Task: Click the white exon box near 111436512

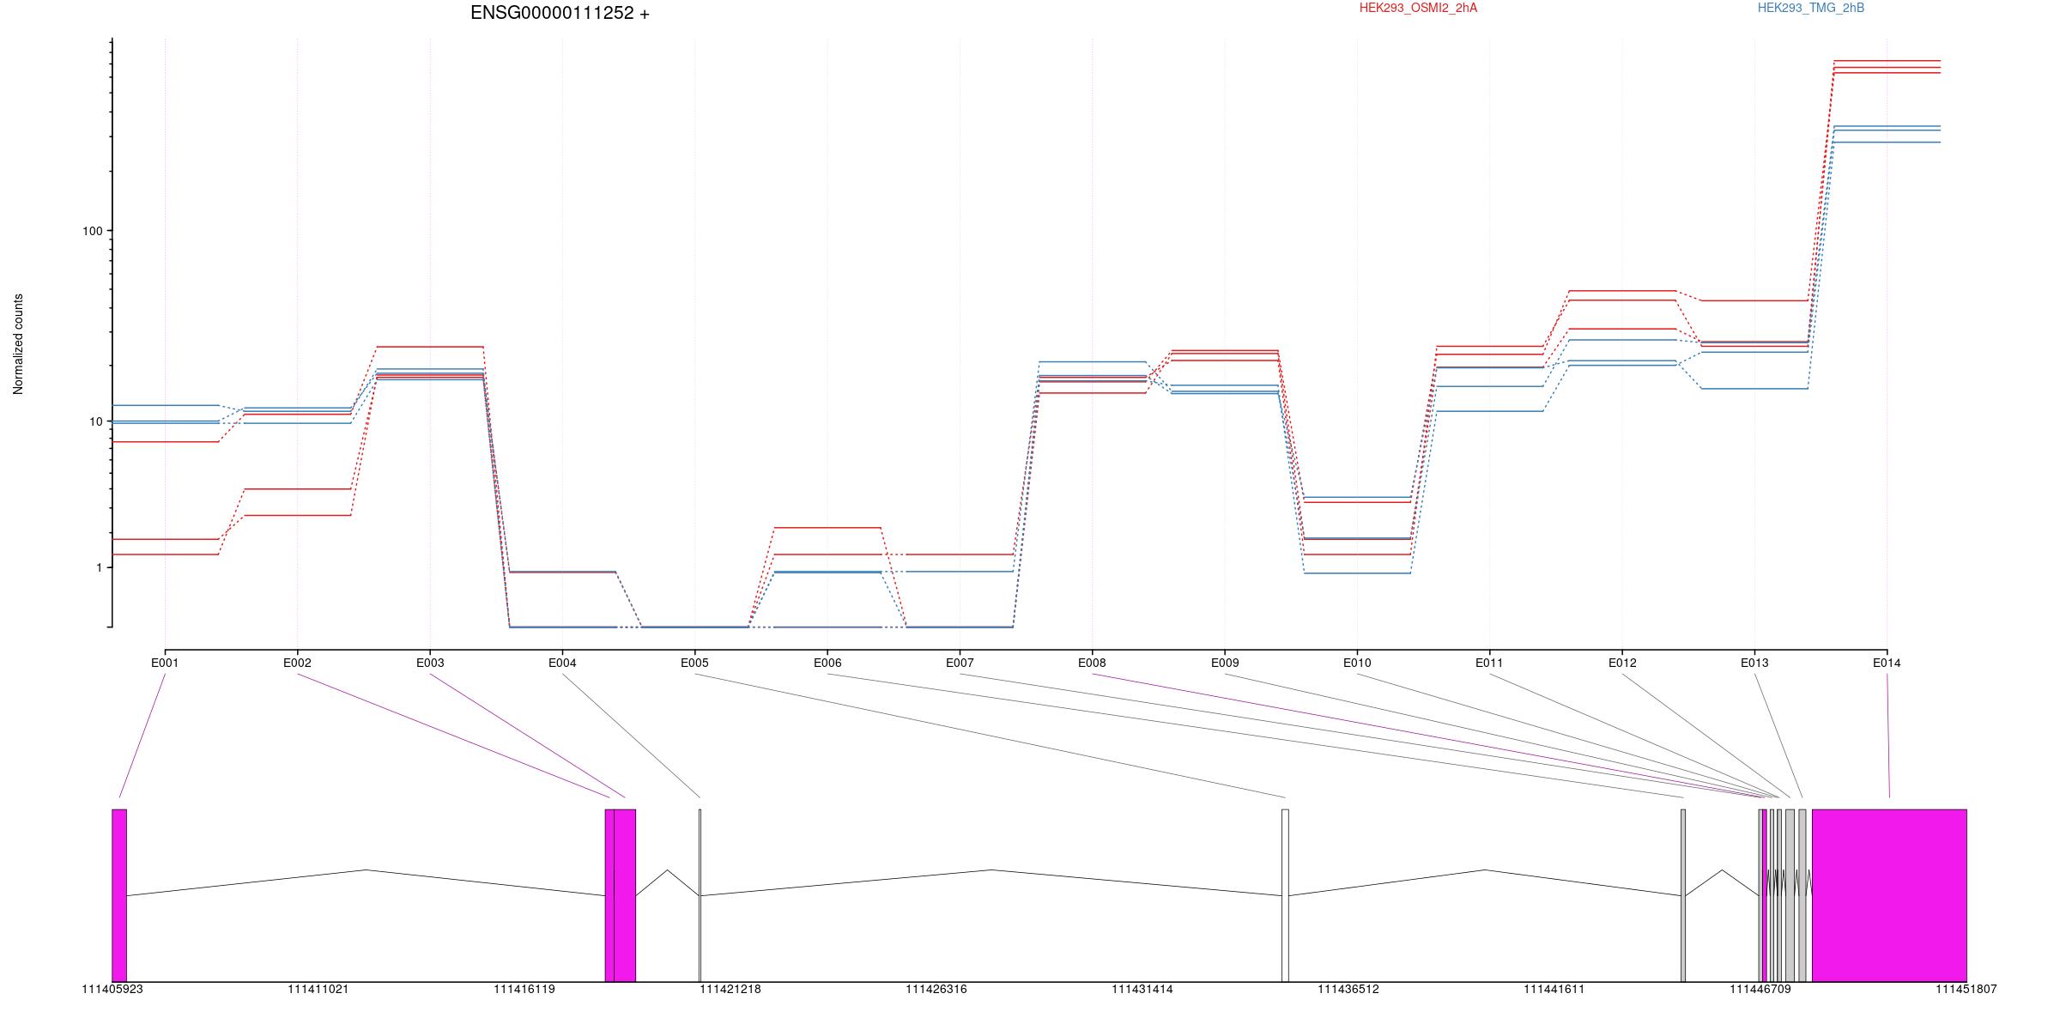Action: pyautogui.click(x=1285, y=895)
